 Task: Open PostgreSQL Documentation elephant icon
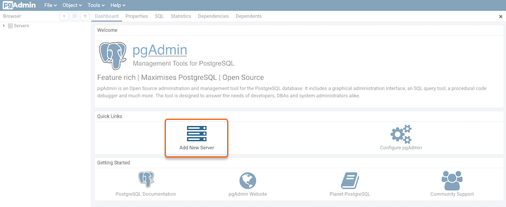[x=146, y=180]
